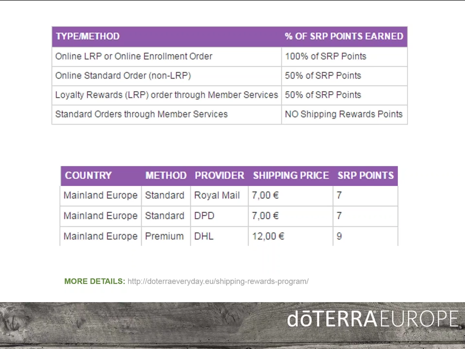Select the 12,00 € shipping price cell
The image size is (465, 349).
291,236
